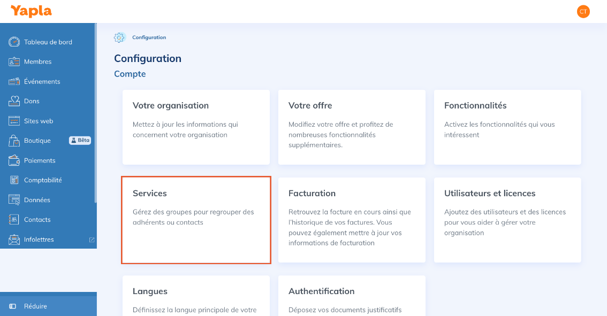The height and width of the screenshot is (316, 607).
Task: Click the Bêta badge next to Boutique
Action: pos(80,141)
